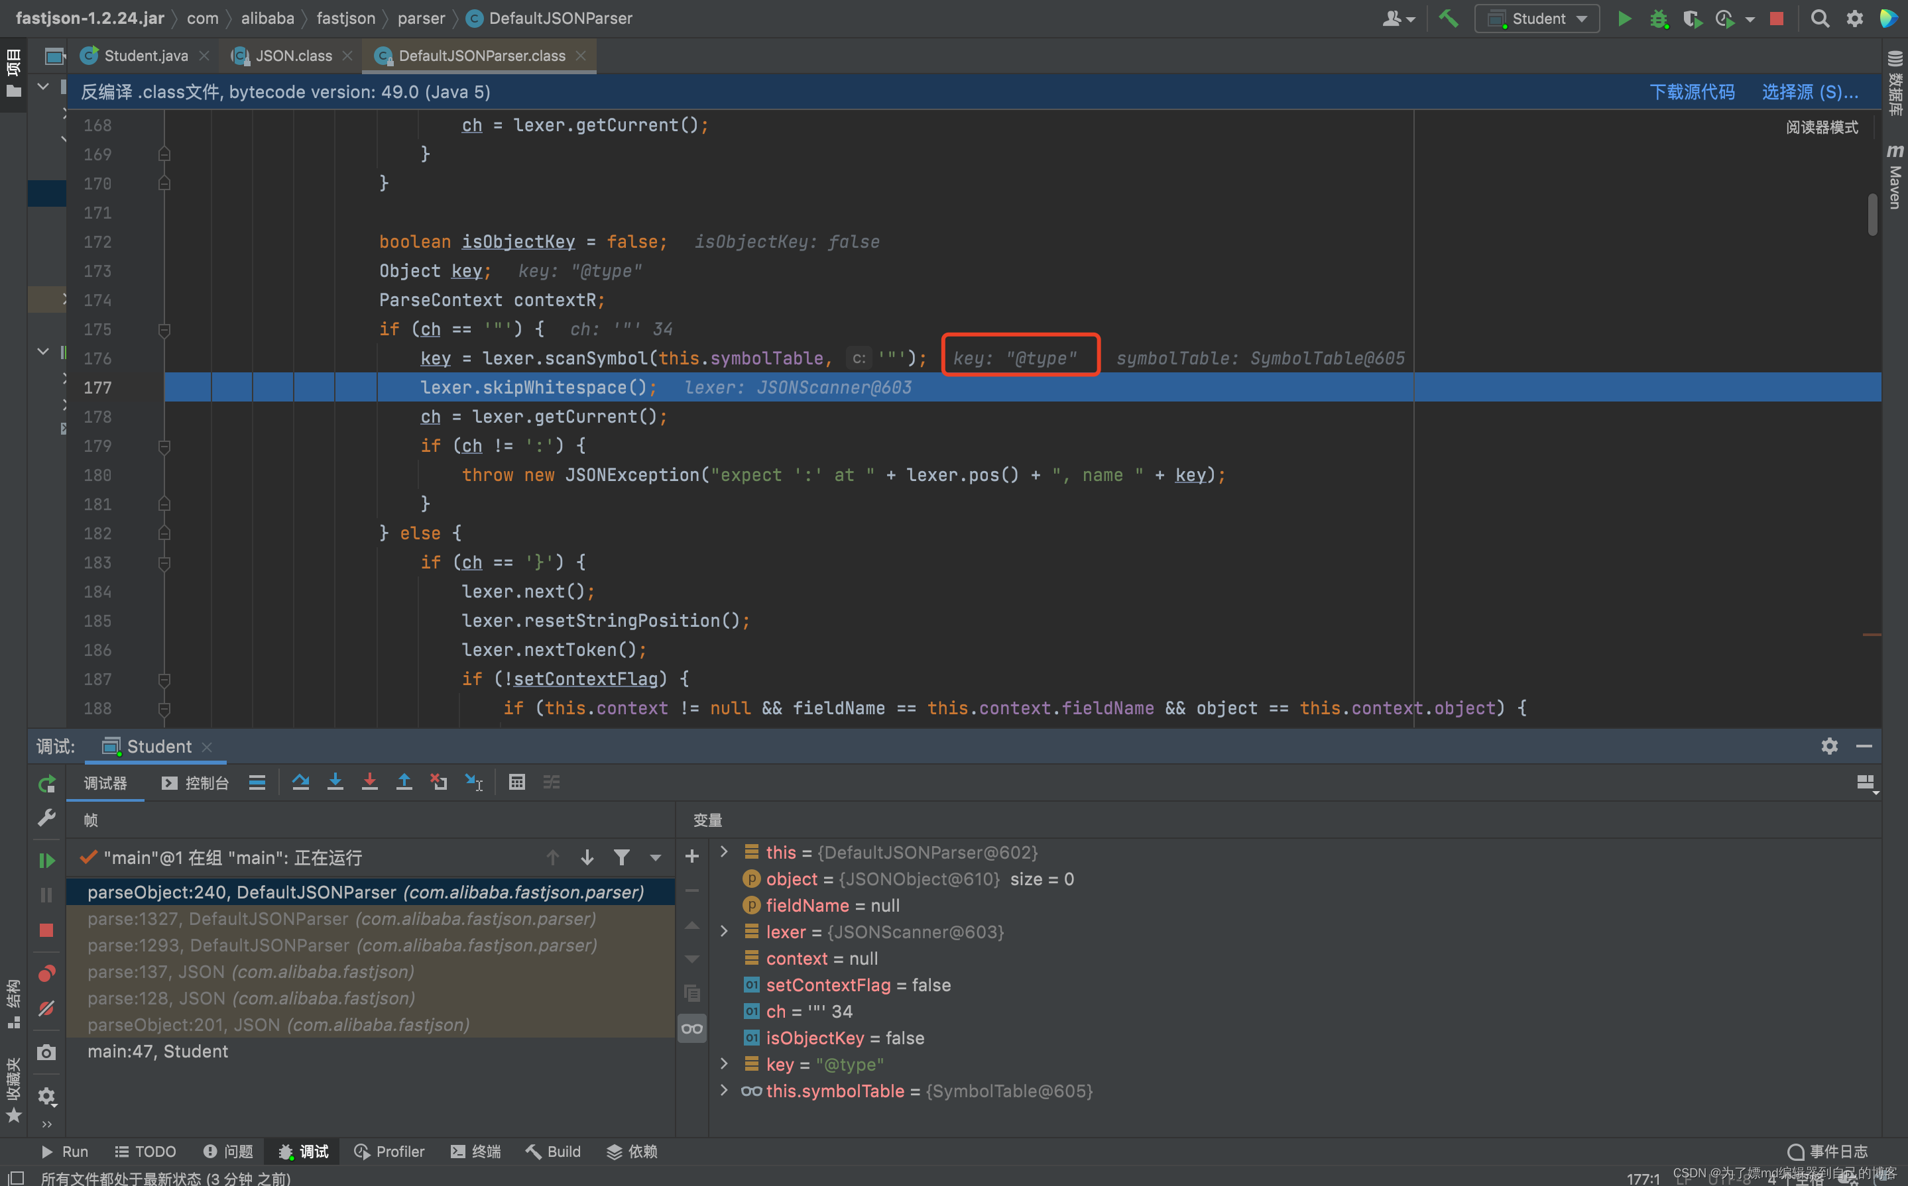
Task: Toggle watches glasses icon in the variables panel
Action: pyautogui.click(x=691, y=1028)
